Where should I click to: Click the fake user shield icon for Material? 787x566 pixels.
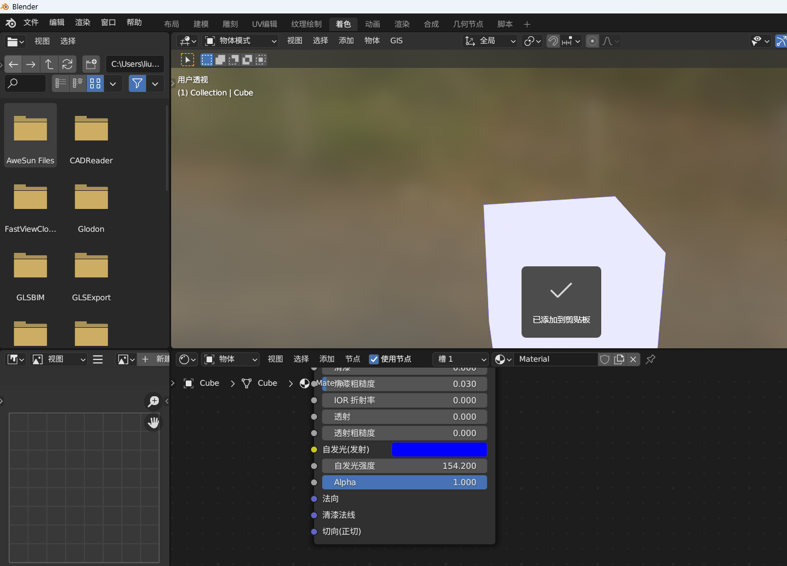click(605, 359)
